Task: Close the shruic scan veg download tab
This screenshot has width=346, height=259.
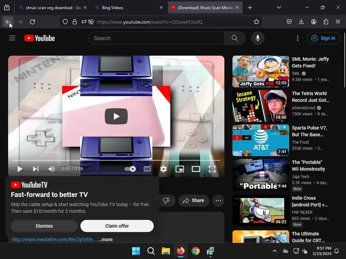Action: (85, 7)
